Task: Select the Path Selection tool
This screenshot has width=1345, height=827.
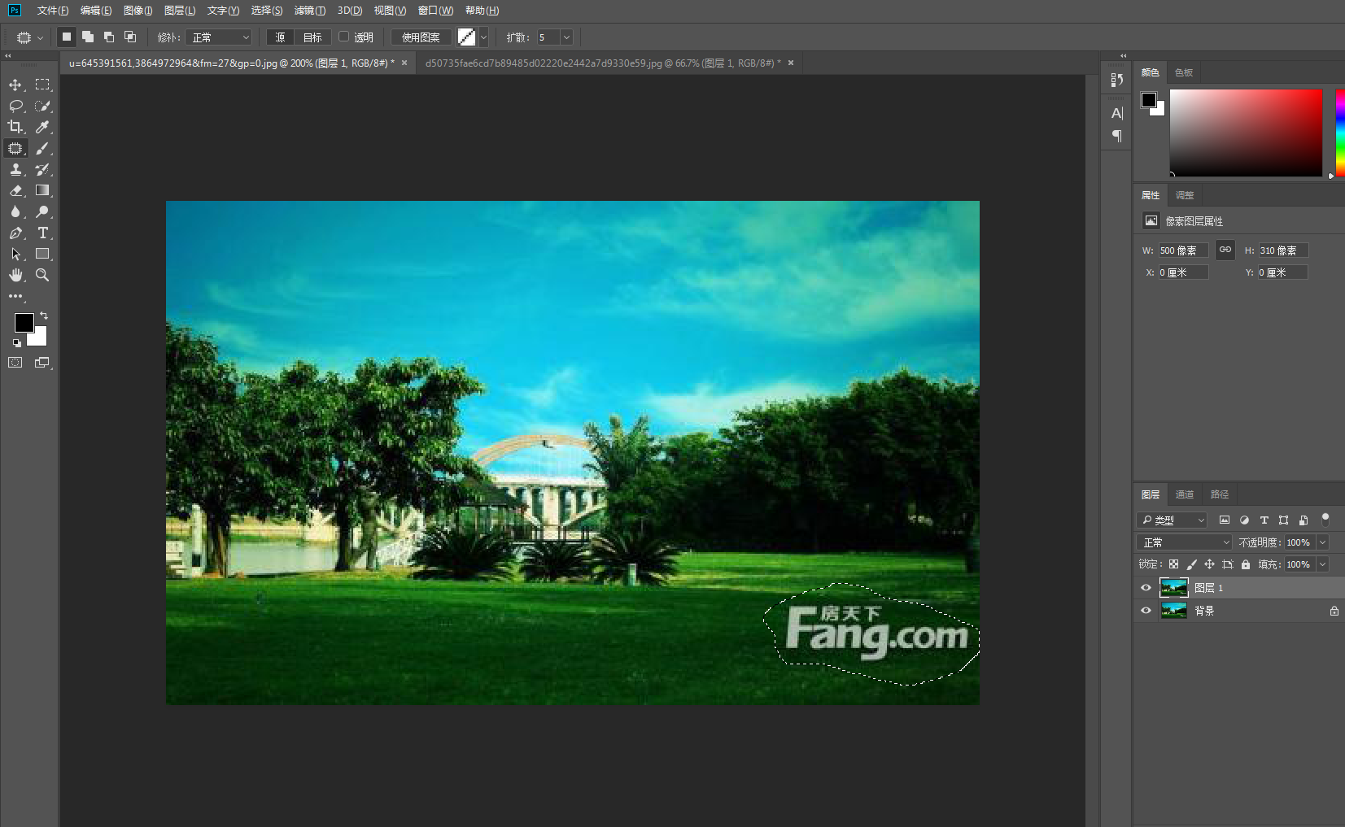Action: 15,254
